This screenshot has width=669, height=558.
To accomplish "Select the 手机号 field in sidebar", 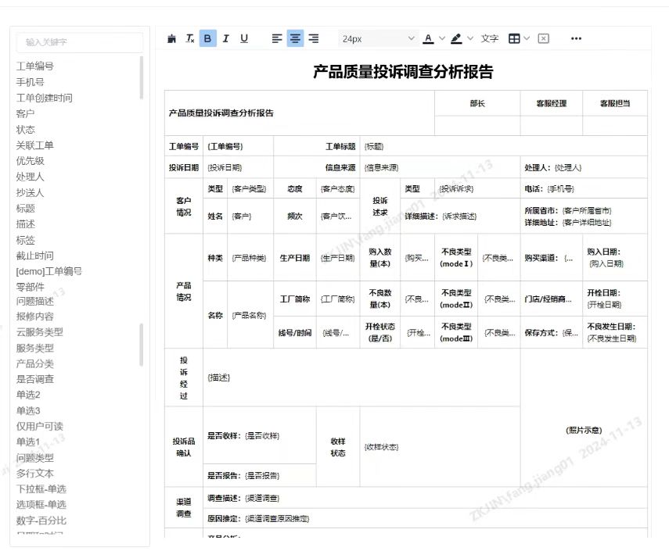I will (33, 82).
